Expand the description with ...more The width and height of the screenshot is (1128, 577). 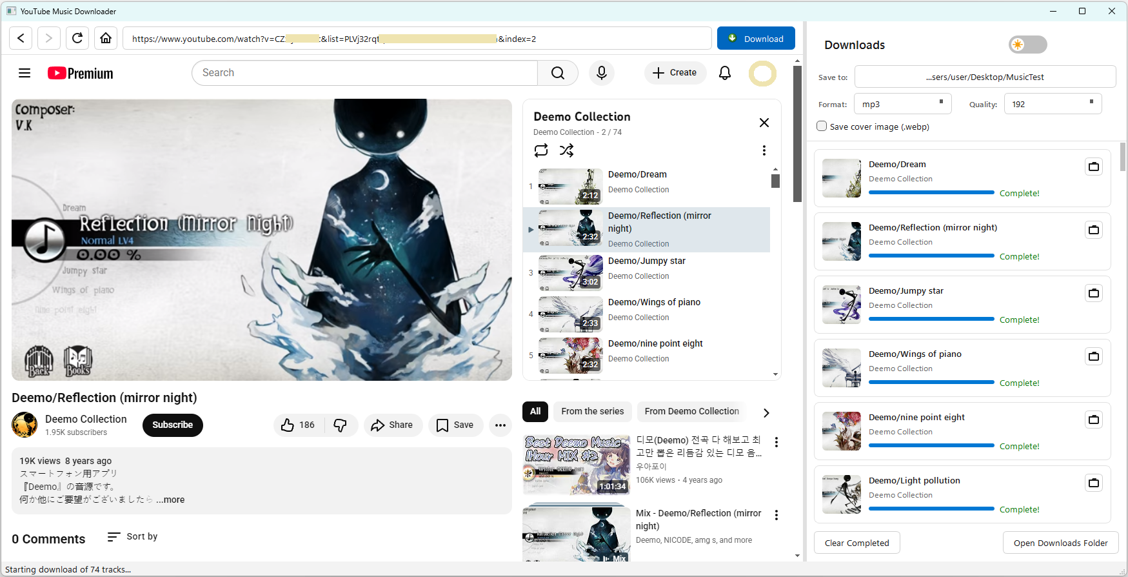[x=170, y=500]
